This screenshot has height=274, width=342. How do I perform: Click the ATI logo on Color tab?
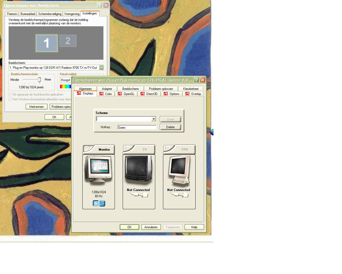102,94
